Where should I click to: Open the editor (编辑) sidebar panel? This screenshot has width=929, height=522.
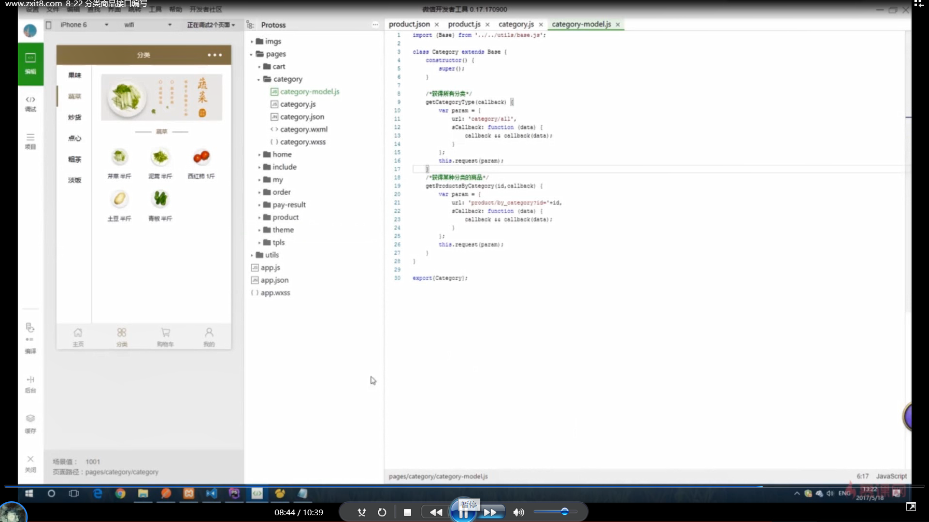click(x=31, y=64)
